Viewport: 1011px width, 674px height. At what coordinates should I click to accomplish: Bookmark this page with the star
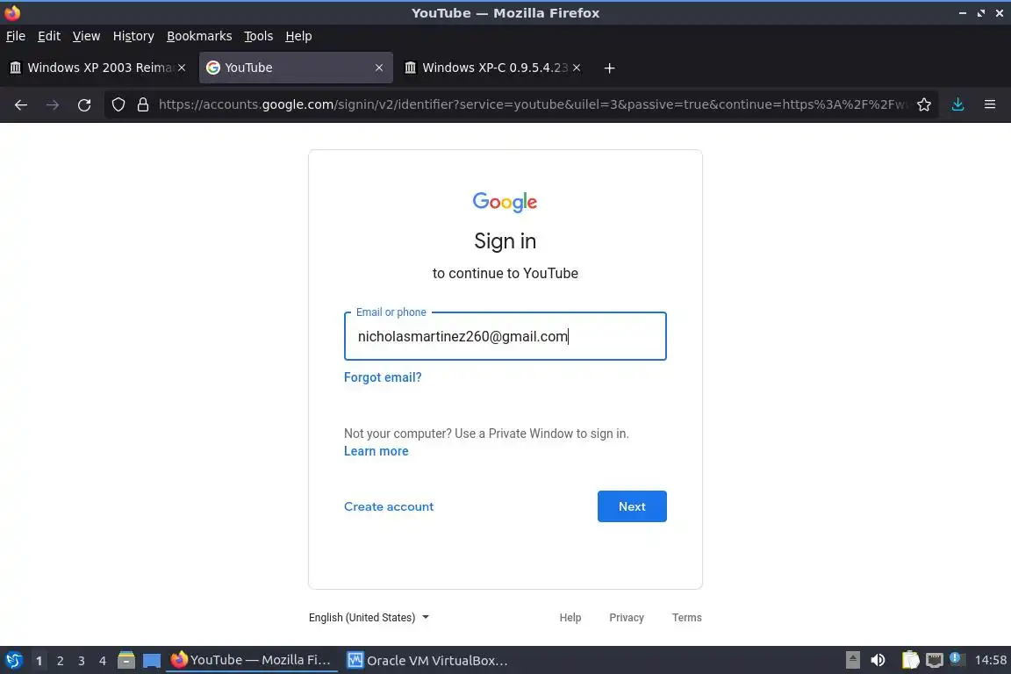[924, 104]
